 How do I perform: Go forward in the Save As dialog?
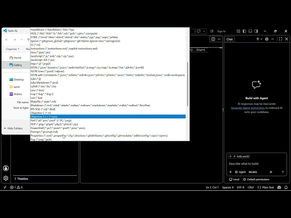pos(15,40)
